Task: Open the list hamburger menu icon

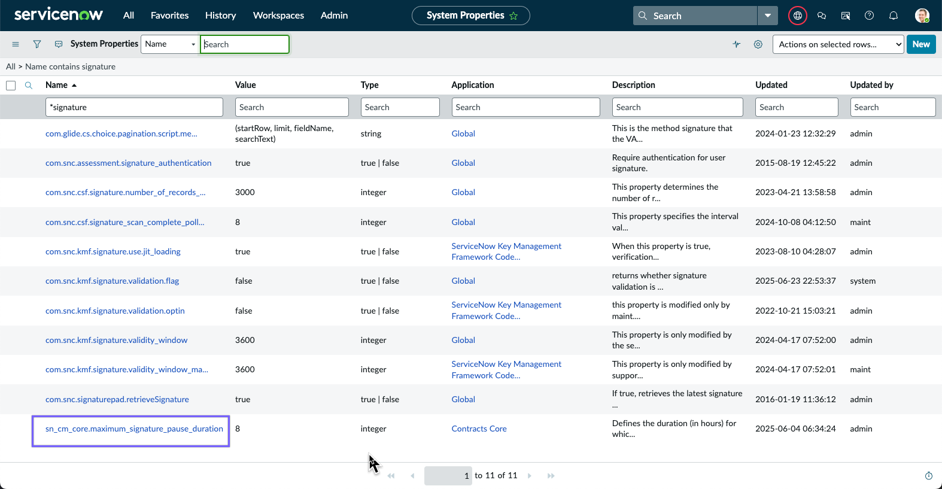Action: pos(16,44)
